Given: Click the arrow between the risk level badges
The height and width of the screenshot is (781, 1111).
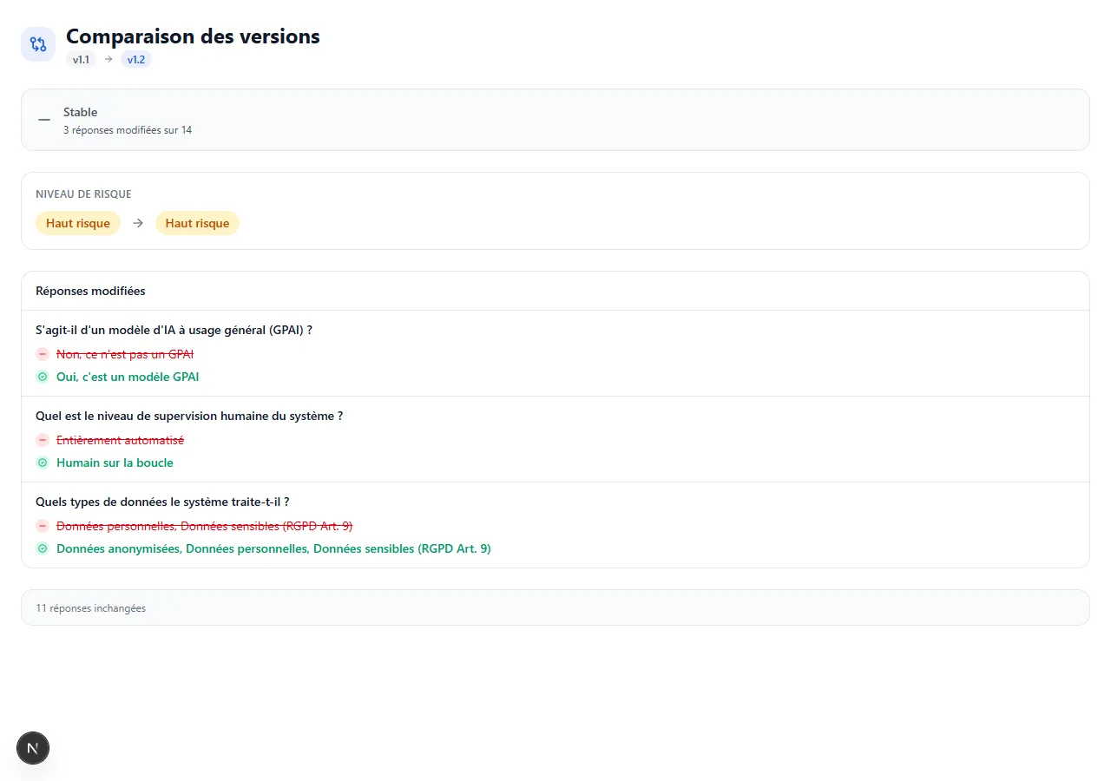Looking at the screenshot, I should point(138,223).
